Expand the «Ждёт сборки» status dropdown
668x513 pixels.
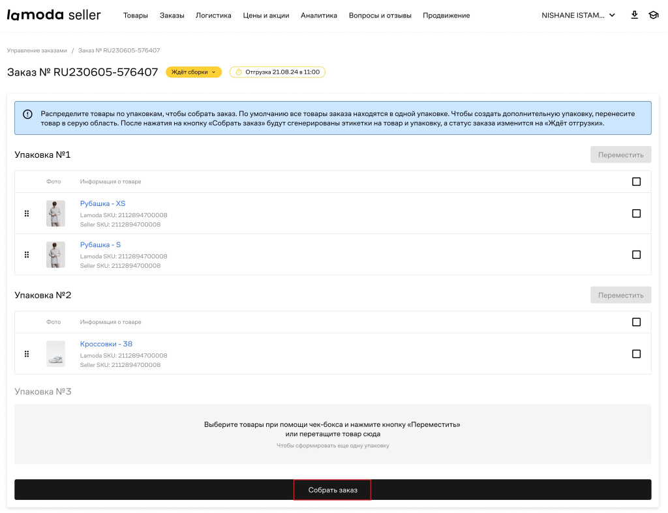pos(193,72)
